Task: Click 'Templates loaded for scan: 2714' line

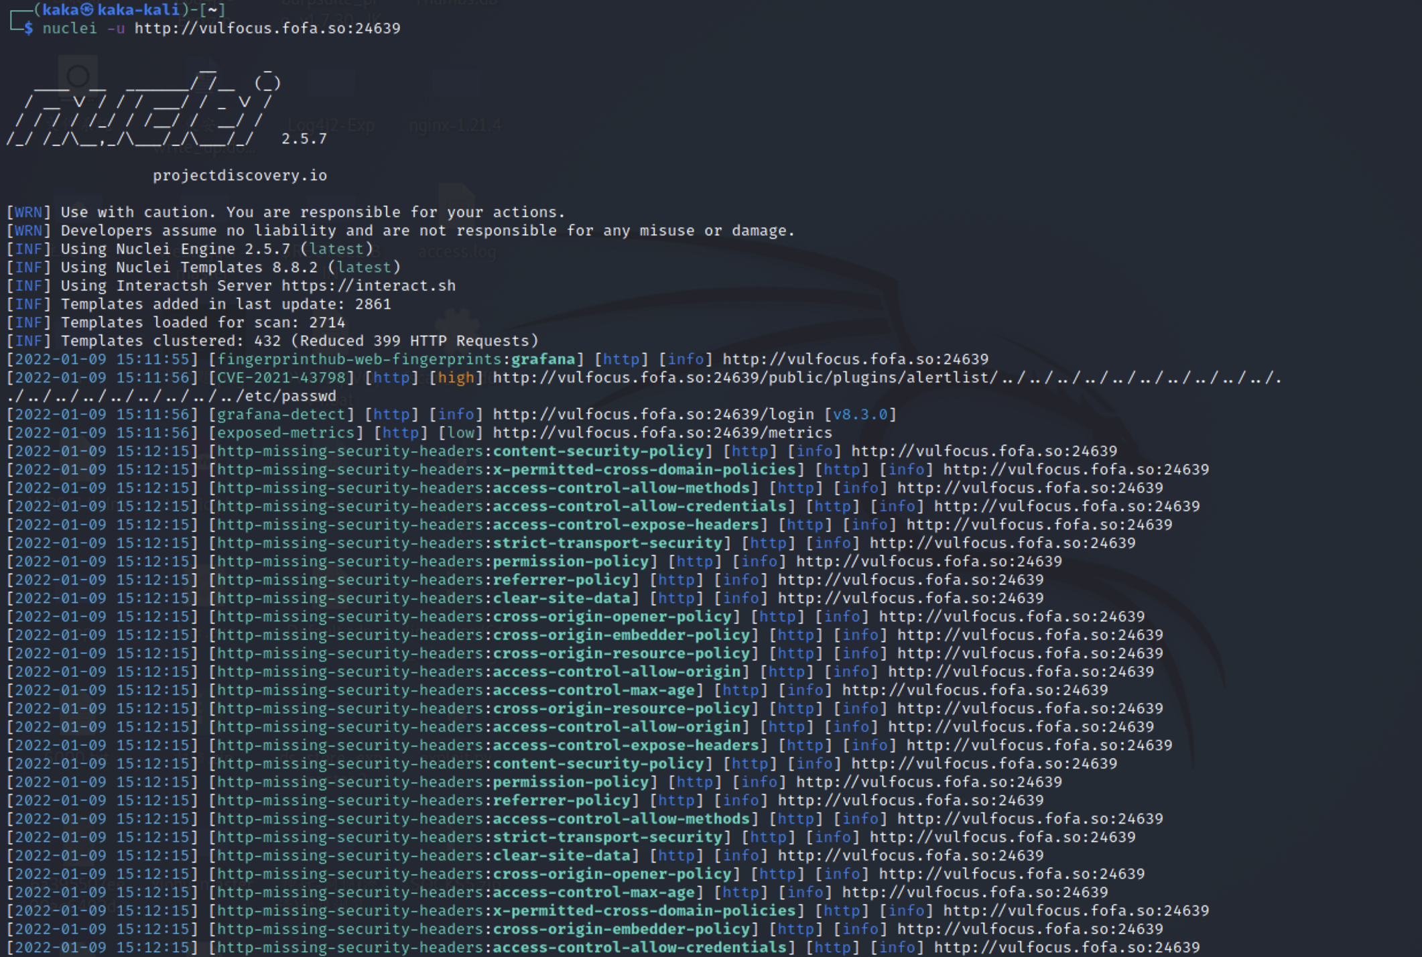Action: pos(202,322)
